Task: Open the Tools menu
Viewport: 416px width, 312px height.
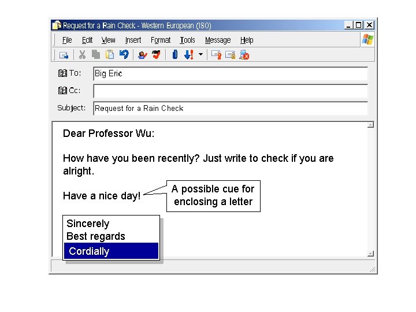Action: point(187,40)
